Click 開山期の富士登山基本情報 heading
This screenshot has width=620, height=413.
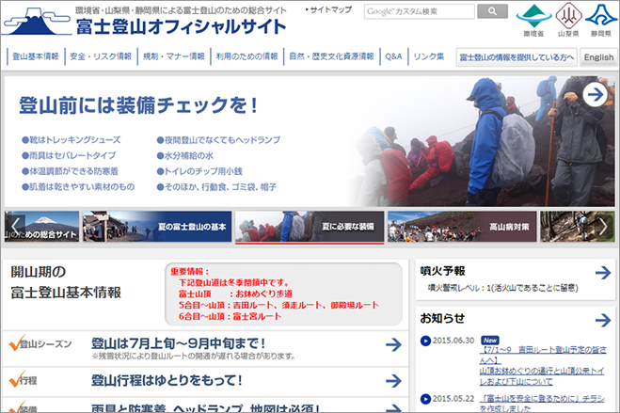click(66, 282)
